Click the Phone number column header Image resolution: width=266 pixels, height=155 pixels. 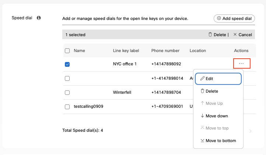pos(165,51)
